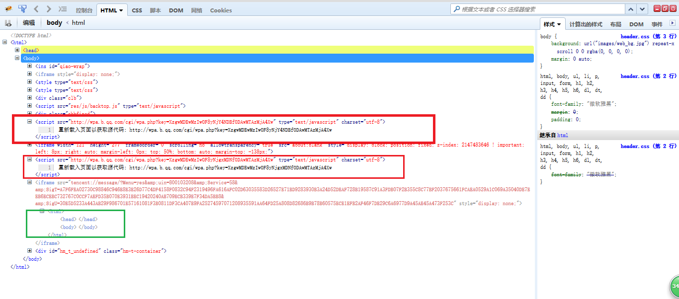Viewport: 679px width, 299px height.
Task: Select the hm_t_undefined div row
Action: pos(101,251)
